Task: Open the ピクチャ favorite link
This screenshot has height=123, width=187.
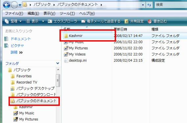Action: click(17, 46)
